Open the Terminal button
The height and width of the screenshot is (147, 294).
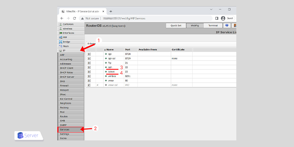tap(213, 25)
